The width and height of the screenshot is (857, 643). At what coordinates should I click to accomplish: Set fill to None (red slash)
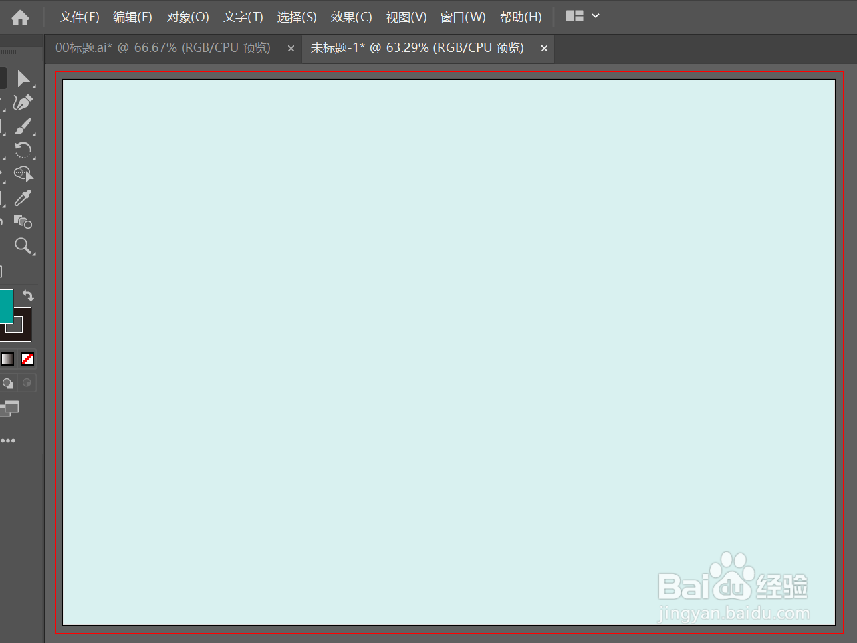point(27,359)
